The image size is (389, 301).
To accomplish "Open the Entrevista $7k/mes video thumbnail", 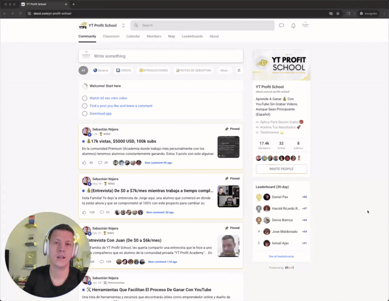I will tap(228, 196).
